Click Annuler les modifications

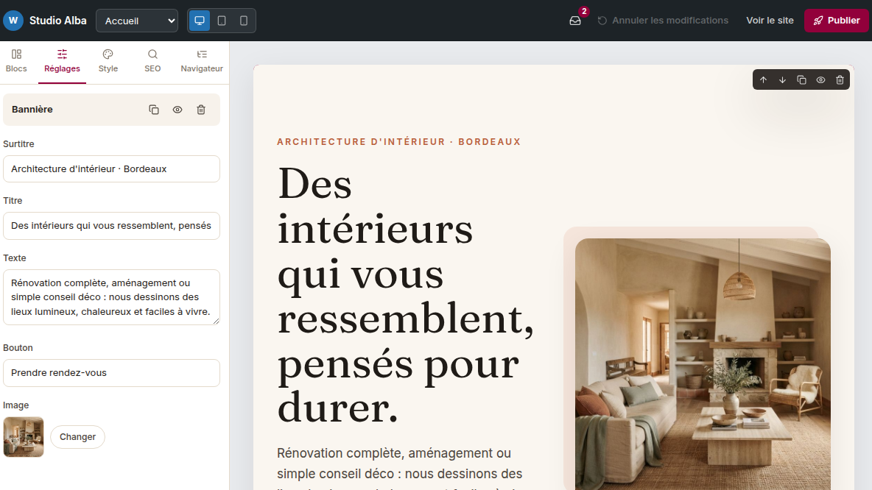(662, 21)
